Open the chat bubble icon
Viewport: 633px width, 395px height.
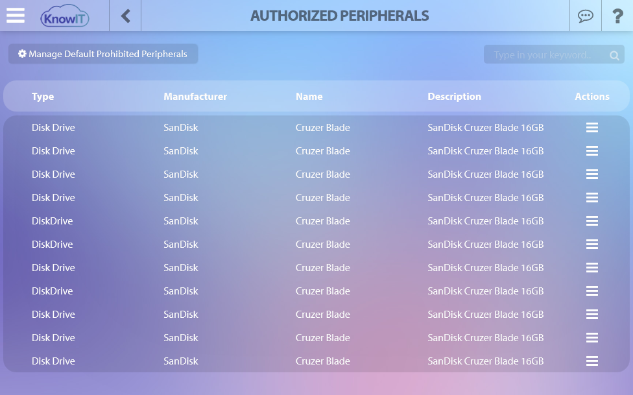[586, 16]
